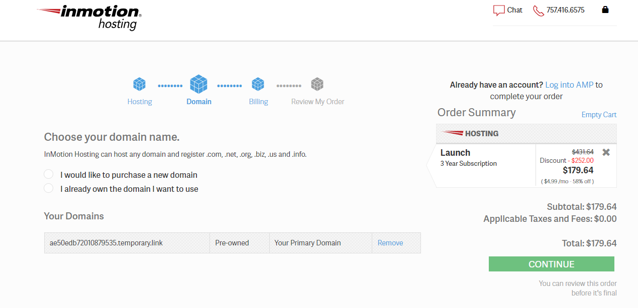Click the 'Your Domains' heading
Screen dimensions: 638x308
pos(74,216)
